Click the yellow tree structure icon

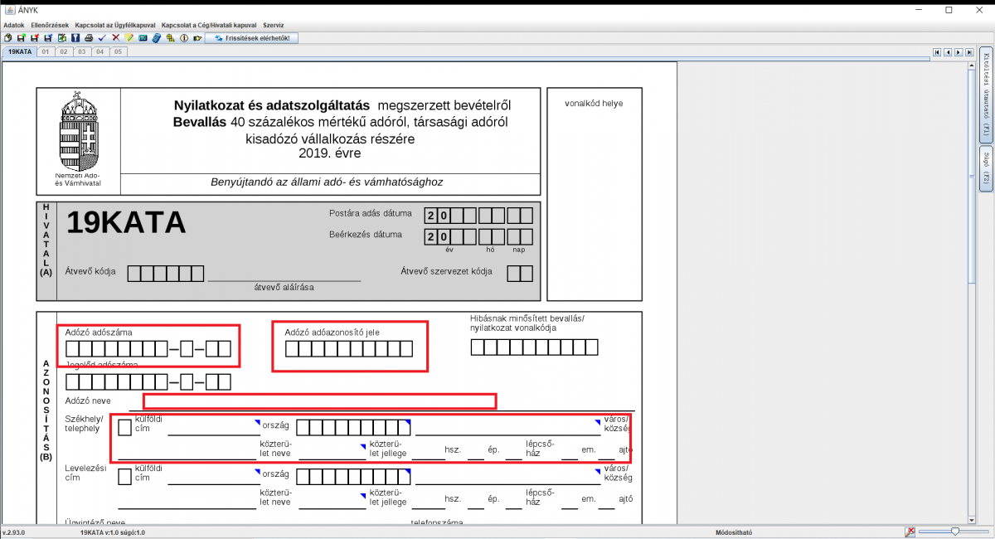(x=170, y=38)
